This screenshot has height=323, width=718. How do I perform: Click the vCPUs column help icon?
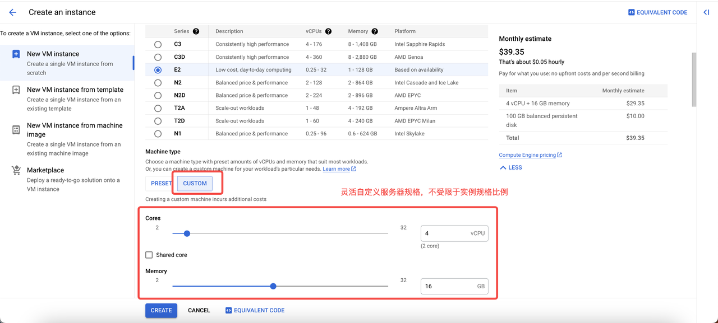[x=328, y=32]
